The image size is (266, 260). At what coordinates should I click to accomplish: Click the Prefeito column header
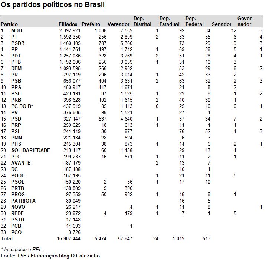pyautogui.click(x=91, y=24)
